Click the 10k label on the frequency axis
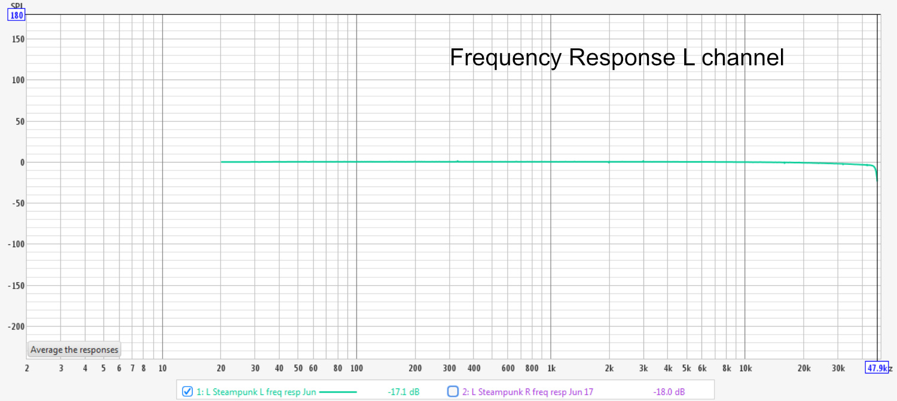Screen dimensions: 897x401 [745, 369]
